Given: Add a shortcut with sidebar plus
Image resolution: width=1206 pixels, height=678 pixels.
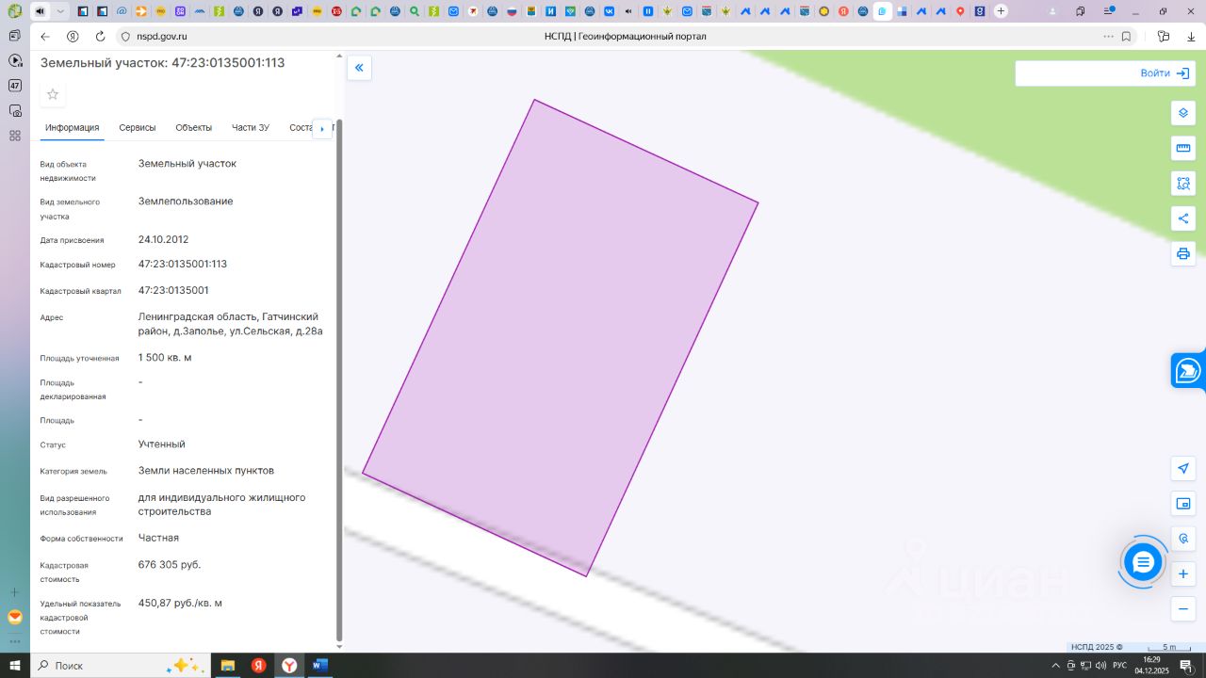Looking at the screenshot, I should point(15,592).
